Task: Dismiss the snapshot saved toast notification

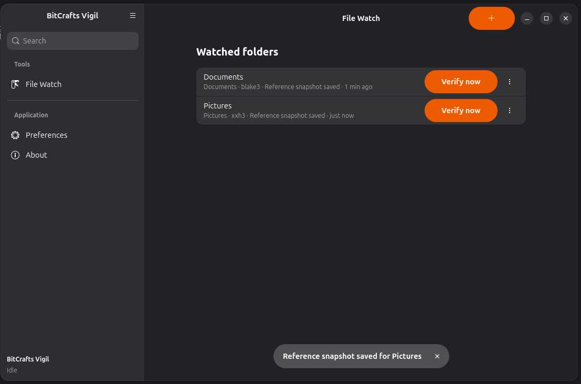Action: click(437, 356)
